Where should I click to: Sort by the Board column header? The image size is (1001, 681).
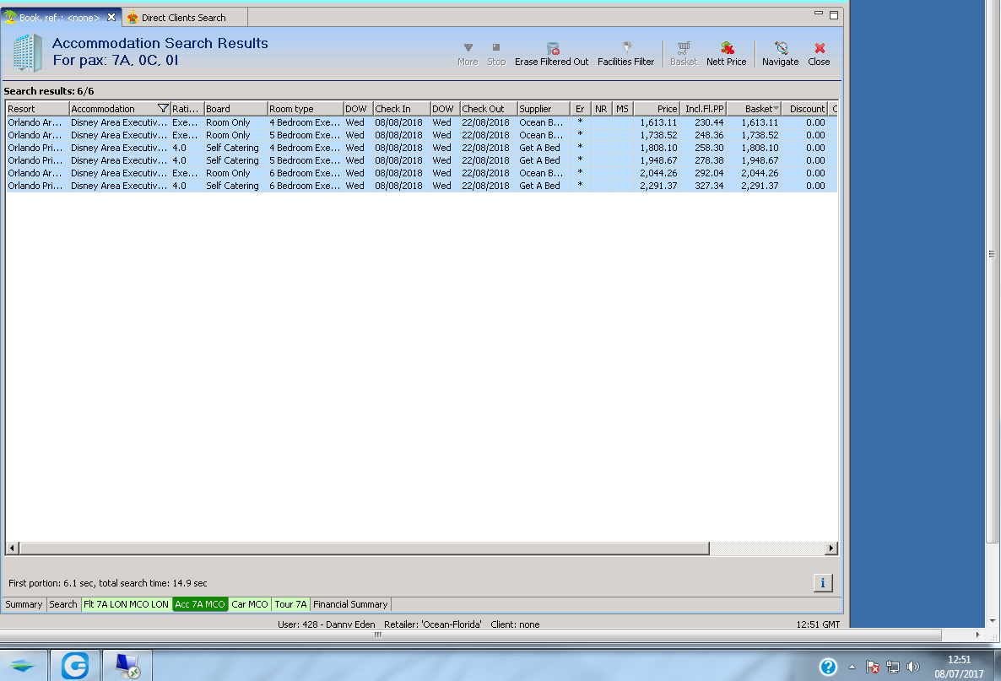point(235,109)
